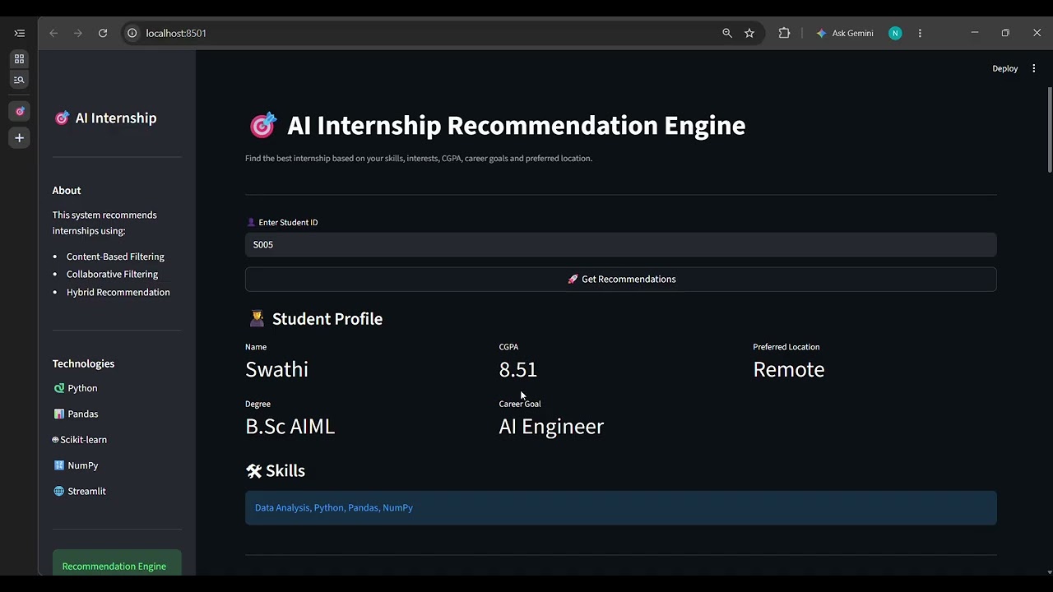Click the student emoji beside Student Profile
The width and height of the screenshot is (1053, 592).
pos(257,318)
